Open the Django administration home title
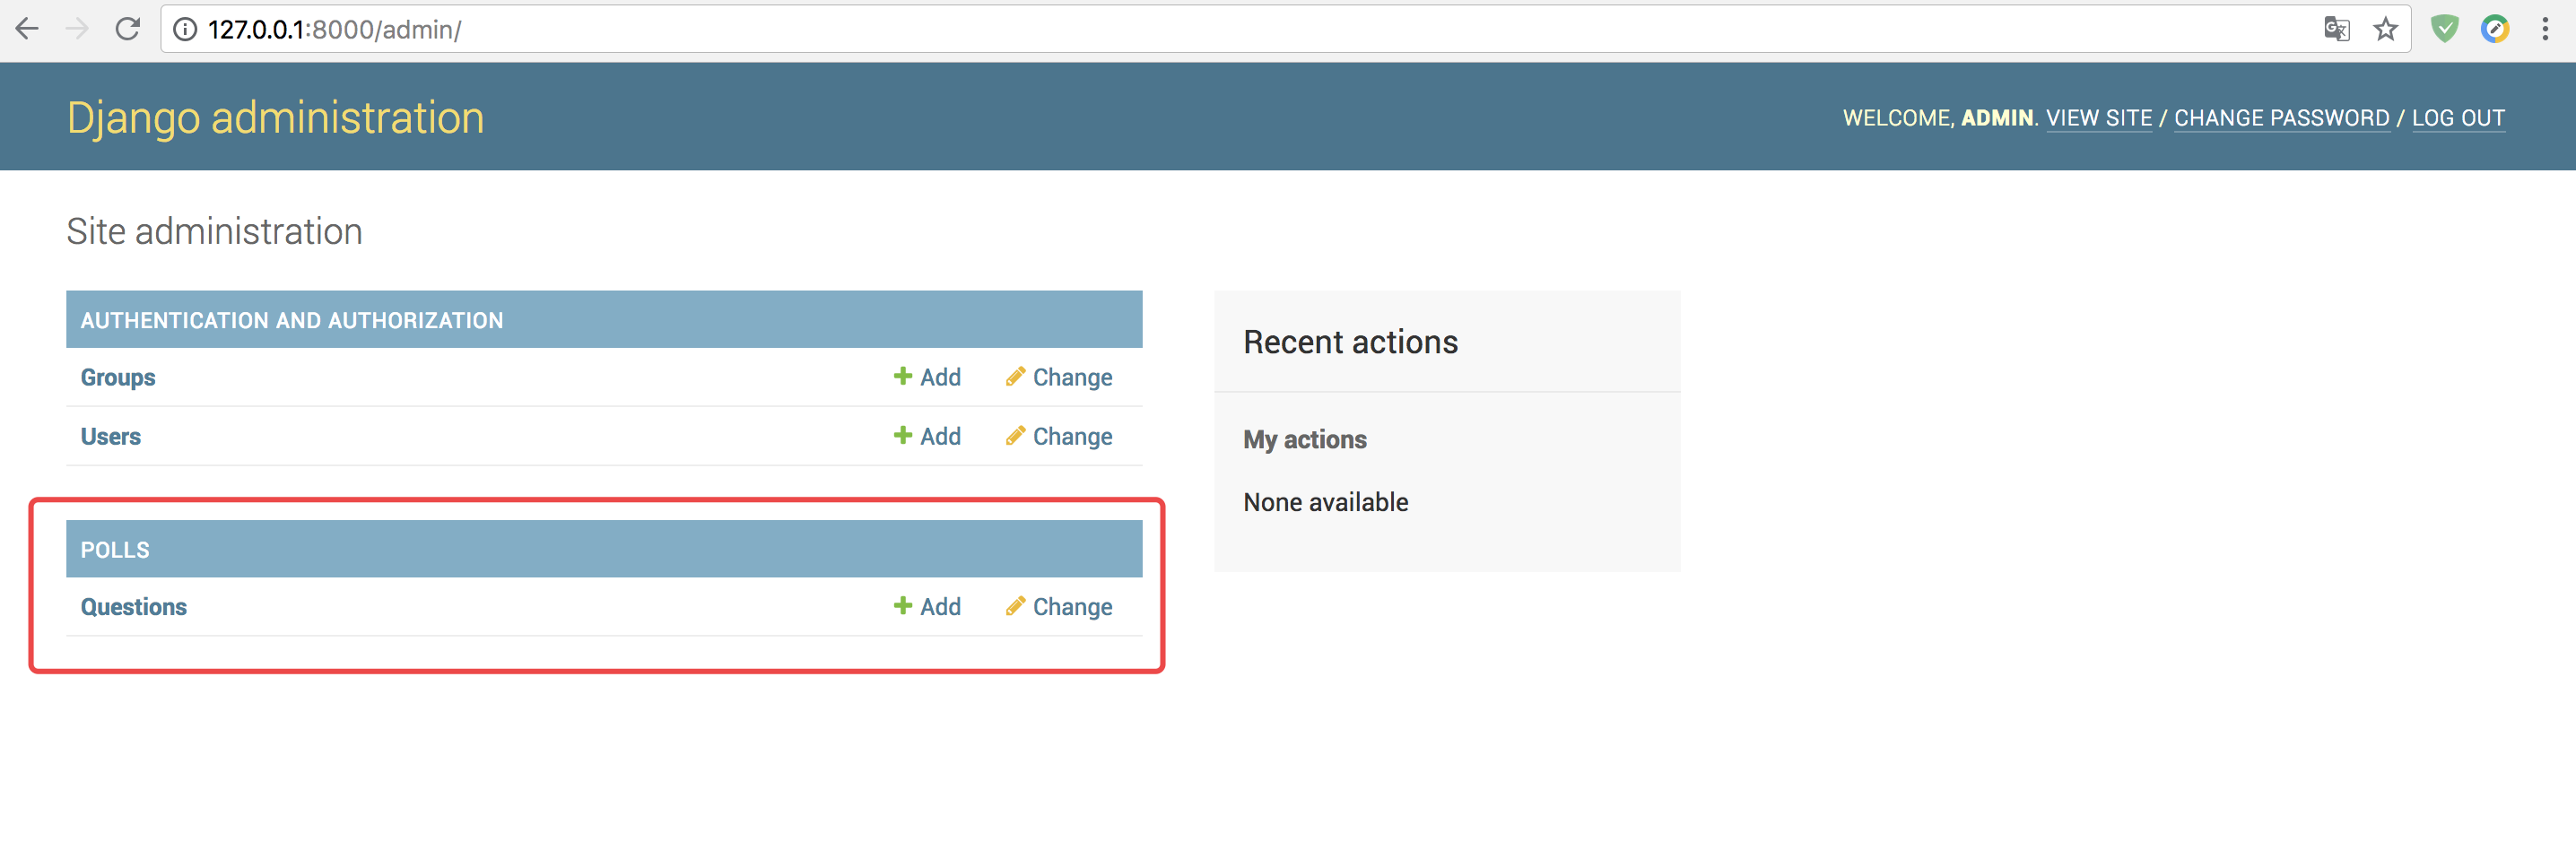Screen dimensions: 2576x859 click(275, 118)
